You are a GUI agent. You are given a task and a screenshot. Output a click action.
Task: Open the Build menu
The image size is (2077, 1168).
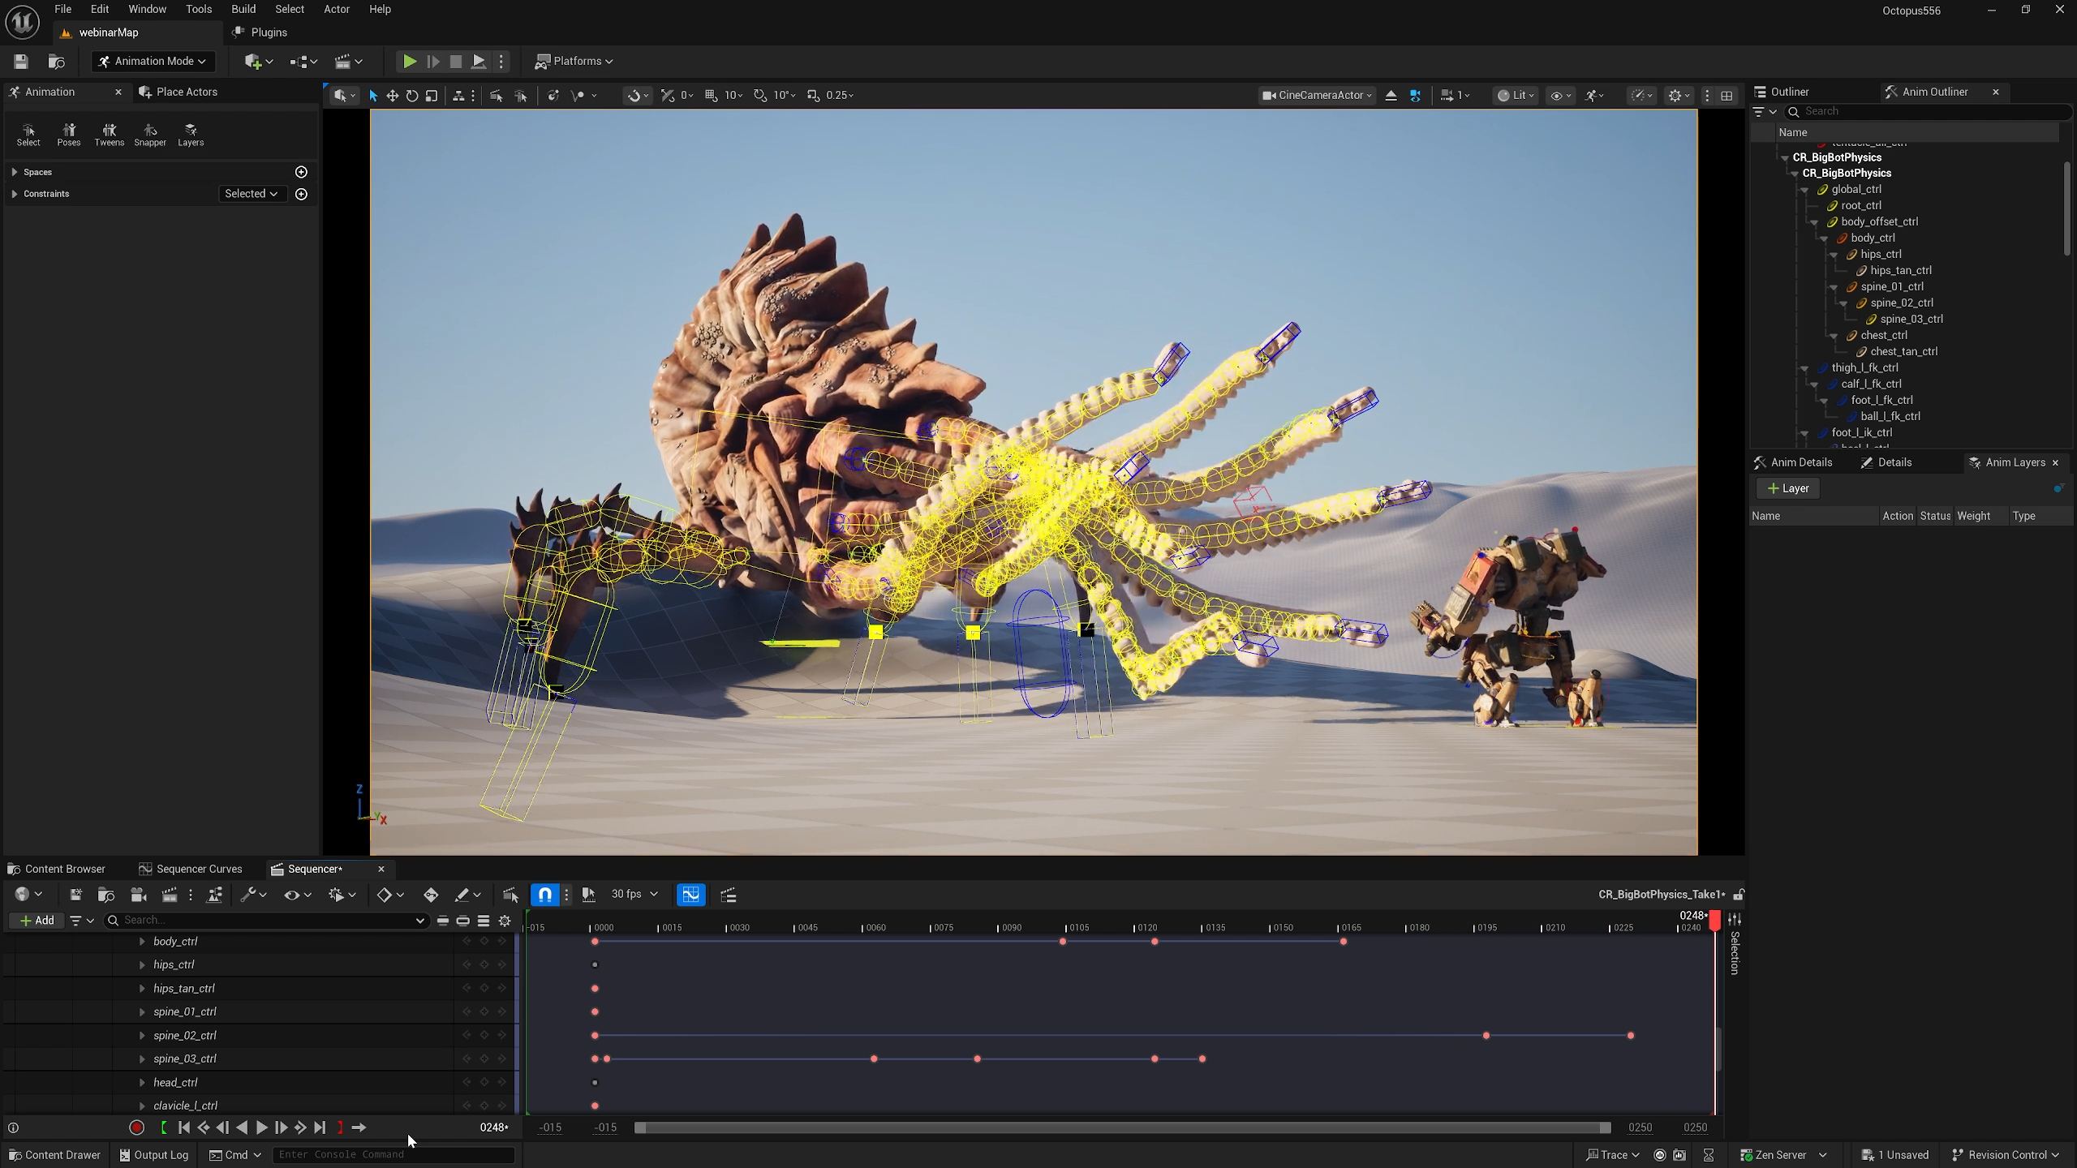click(x=243, y=9)
